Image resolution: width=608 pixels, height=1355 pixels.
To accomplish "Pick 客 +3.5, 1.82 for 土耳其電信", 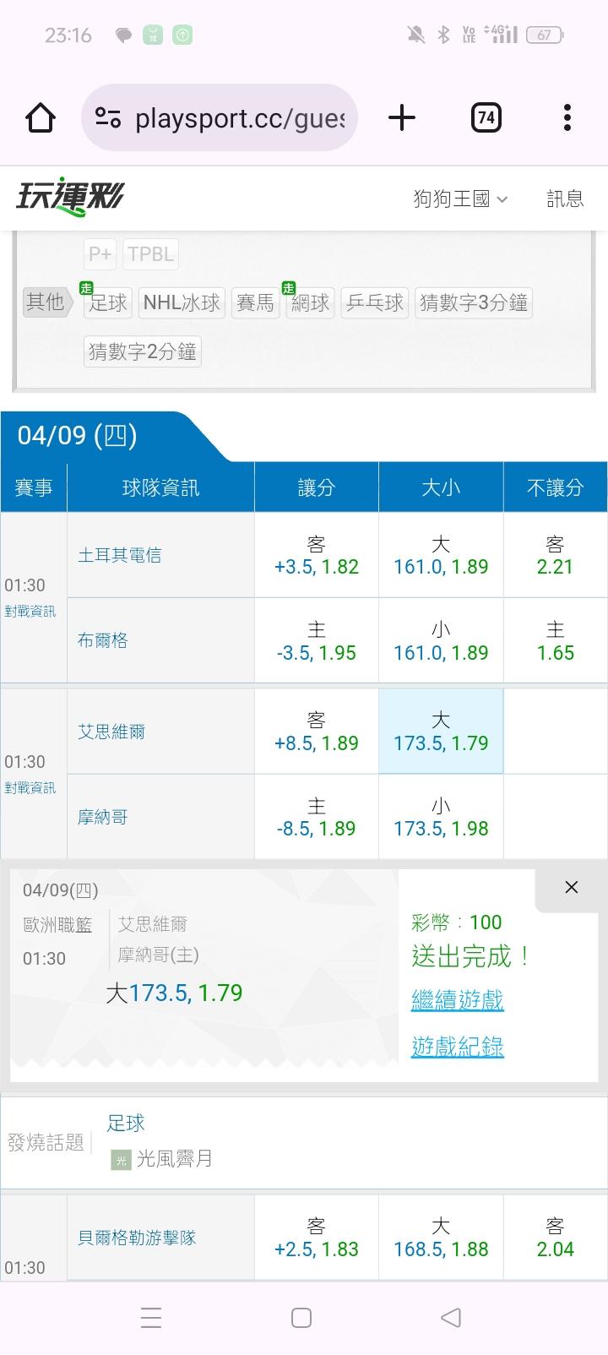I will pyautogui.click(x=317, y=555).
